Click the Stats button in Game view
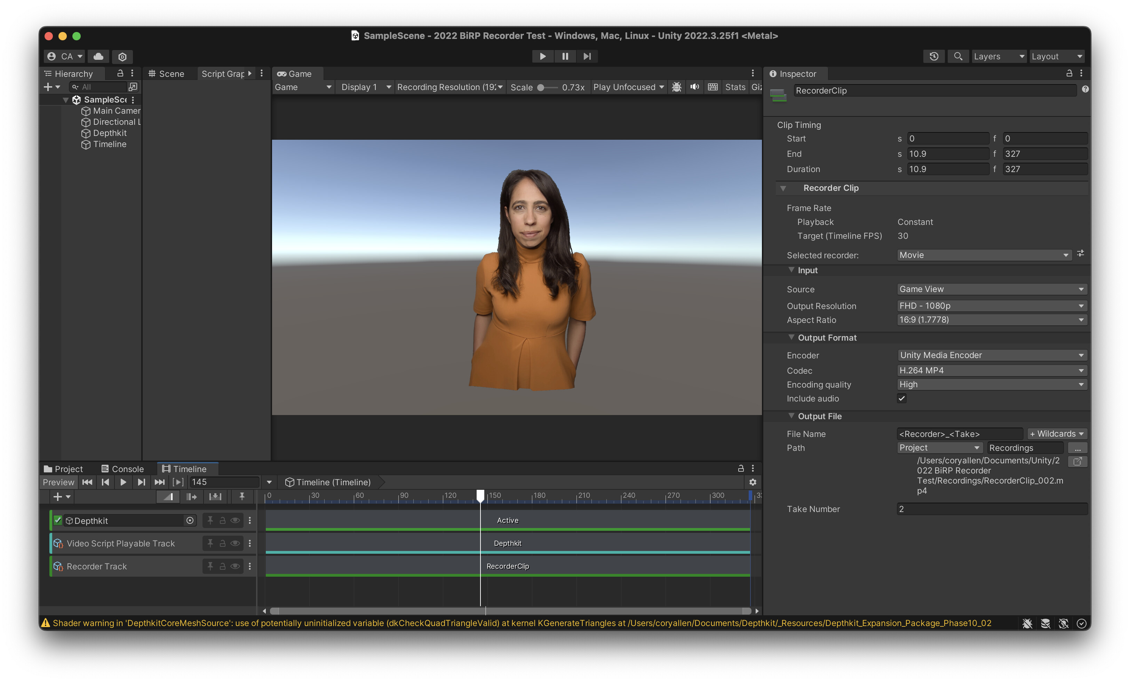The width and height of the screenshot is (1130, 682). tap(735, 87)
